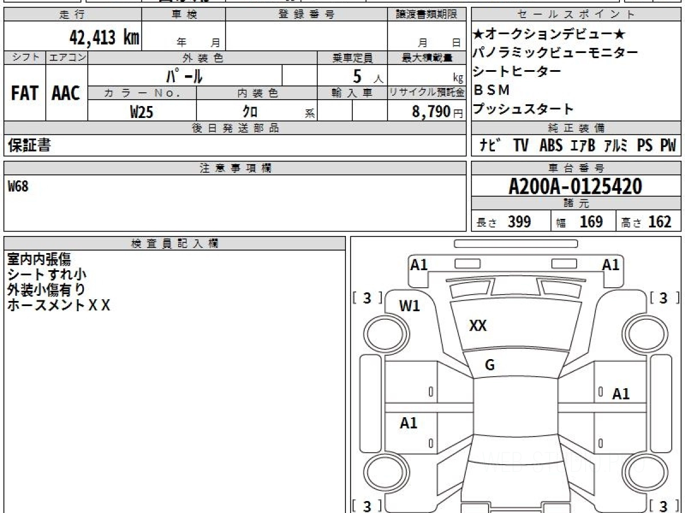Image resolution: width=685 pixels, height=513 pixels.
Task: Select the color number W25 cell
Action: point(142,111)
